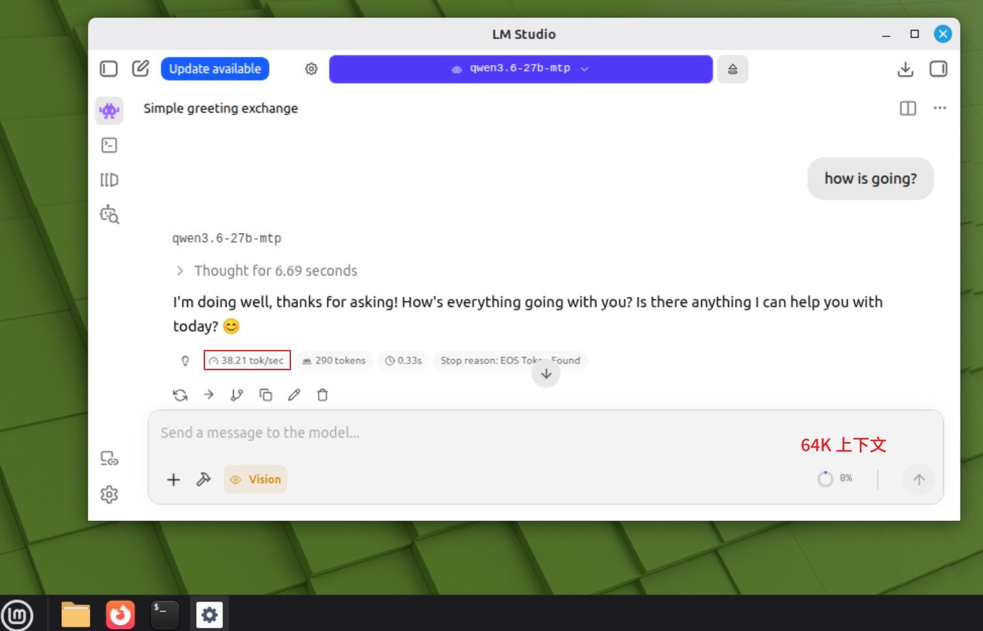Click the 290 tokens stat
This screenshot has width=983, height=631.
(334, 360)
